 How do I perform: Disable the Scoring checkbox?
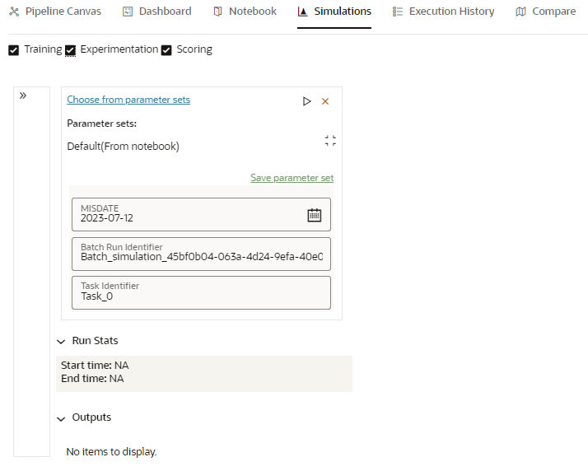point(166,50)
